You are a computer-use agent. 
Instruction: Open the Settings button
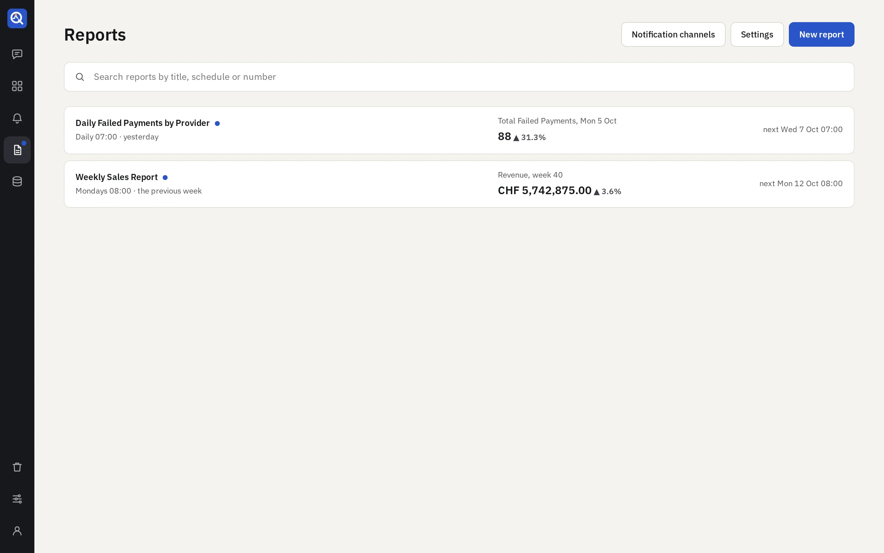coord(757,34)
